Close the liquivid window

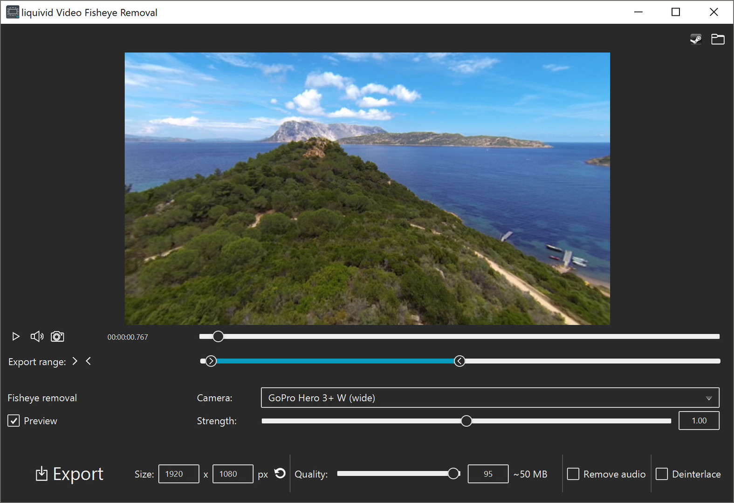[713, 12]
